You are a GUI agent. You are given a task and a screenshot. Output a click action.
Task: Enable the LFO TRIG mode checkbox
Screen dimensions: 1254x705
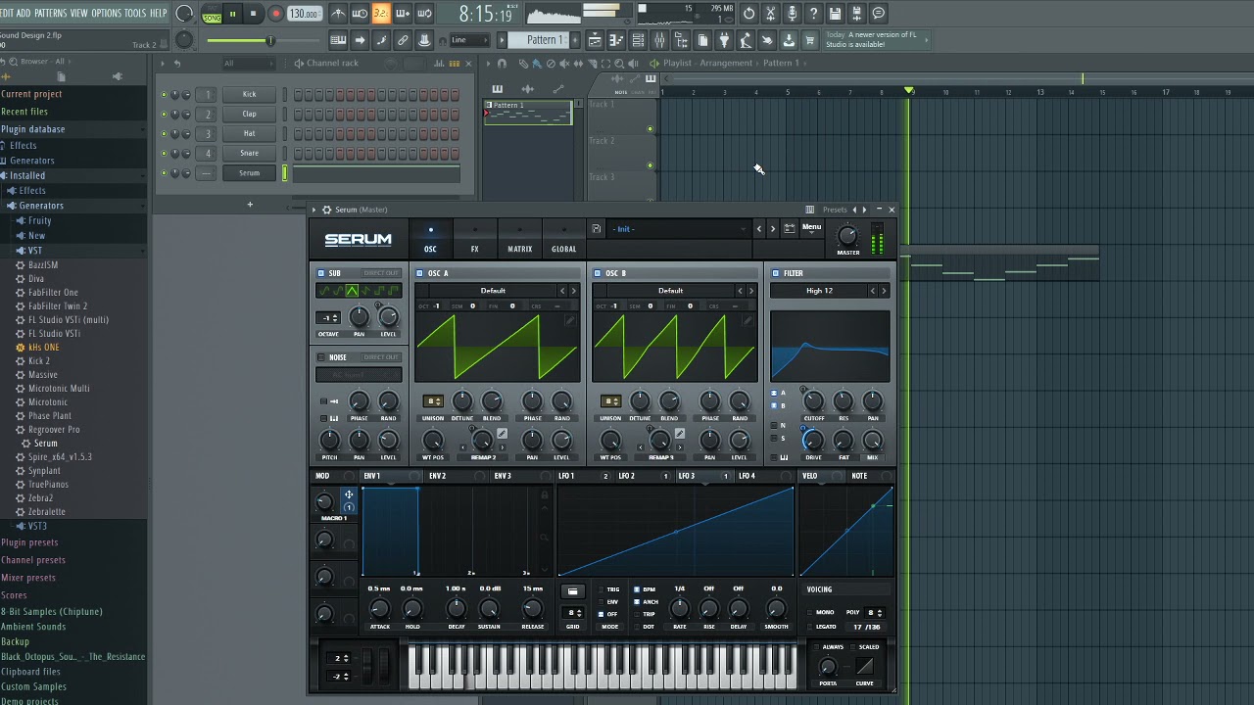pyautogui.click(x=601, y=589)
